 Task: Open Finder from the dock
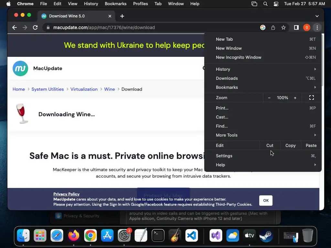pos(23,235)
